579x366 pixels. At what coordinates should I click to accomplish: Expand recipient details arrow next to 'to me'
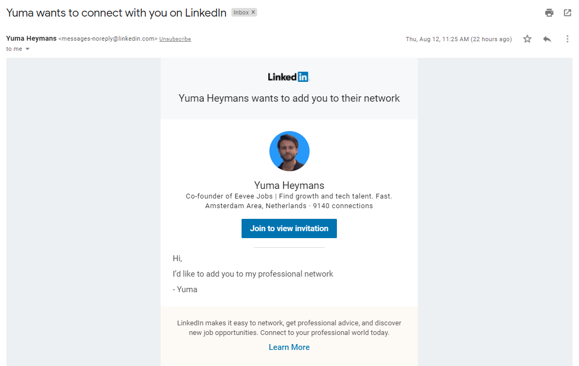pyautogui.click(x=27, y=49)
